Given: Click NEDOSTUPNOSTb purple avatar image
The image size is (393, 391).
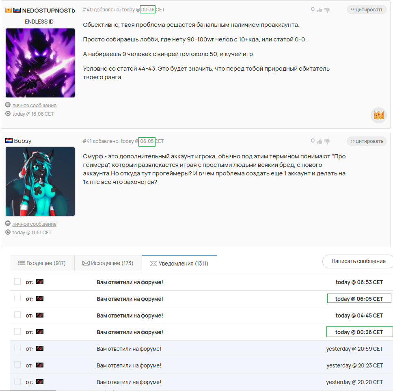Looking at the screenshot, I should 40,63.
